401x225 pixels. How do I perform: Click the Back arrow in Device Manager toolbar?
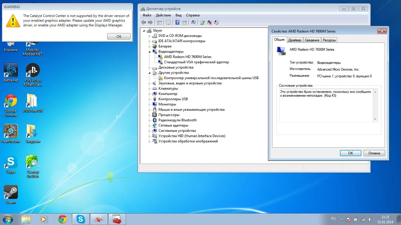[144, 22]
